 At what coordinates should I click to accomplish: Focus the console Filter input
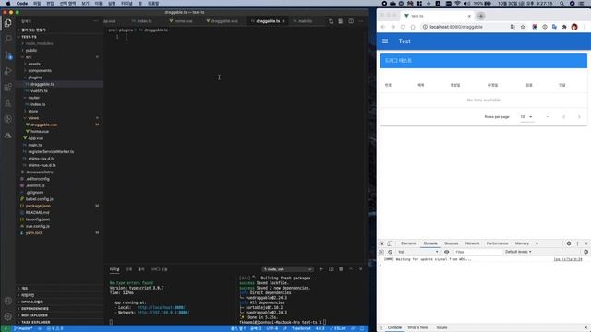(477, 252)
